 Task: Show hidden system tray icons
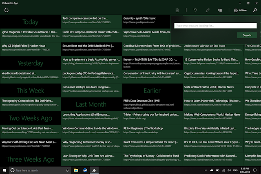206,170
